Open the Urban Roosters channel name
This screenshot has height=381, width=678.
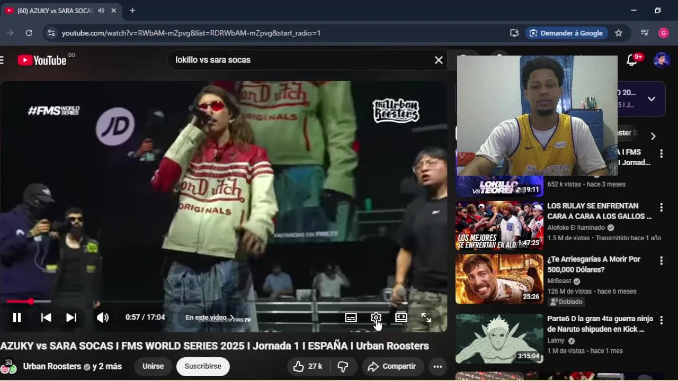click(x=52, y=366)
